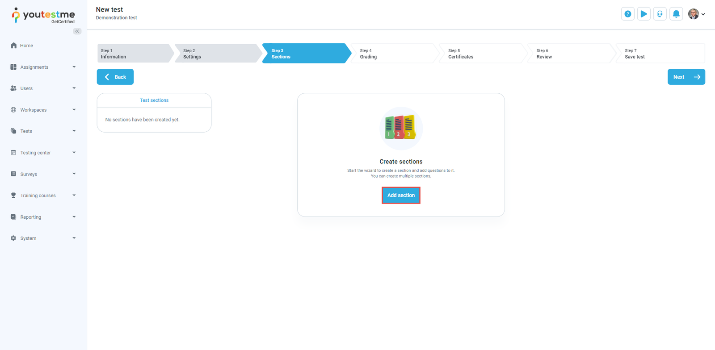
Task: Jump to Step 7 Save test
Action: [x=657, y=54]
